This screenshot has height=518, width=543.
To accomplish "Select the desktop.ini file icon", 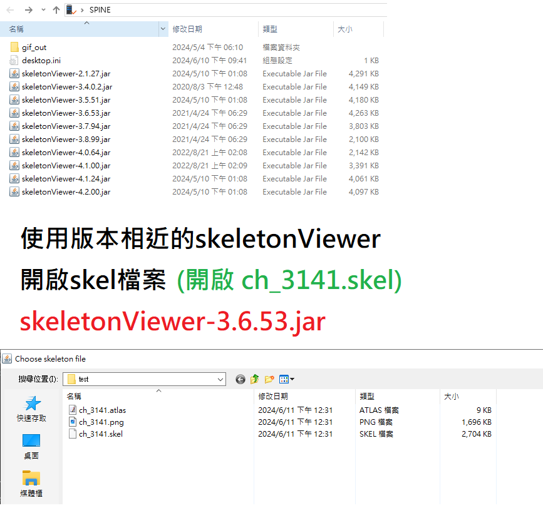I will pos(14,60).
